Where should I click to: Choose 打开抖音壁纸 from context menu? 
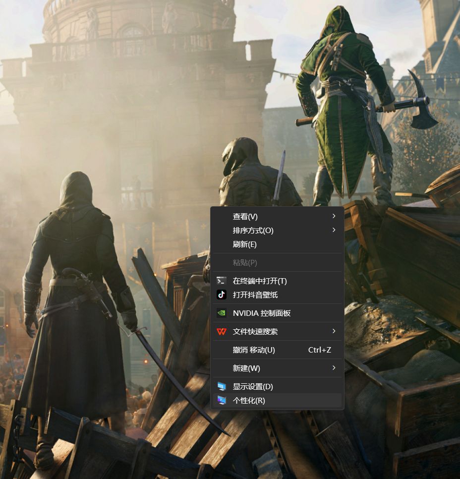point(277,295)
